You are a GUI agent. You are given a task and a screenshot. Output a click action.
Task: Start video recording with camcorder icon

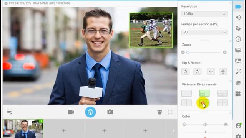tap(71, 112)
